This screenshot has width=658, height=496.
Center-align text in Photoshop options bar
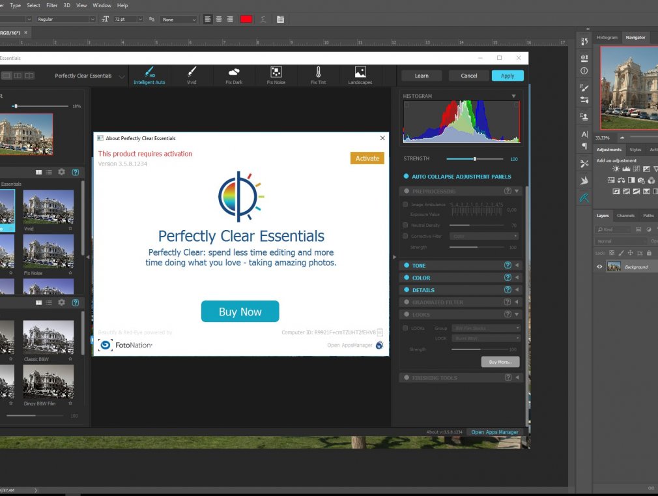(219, 20)
